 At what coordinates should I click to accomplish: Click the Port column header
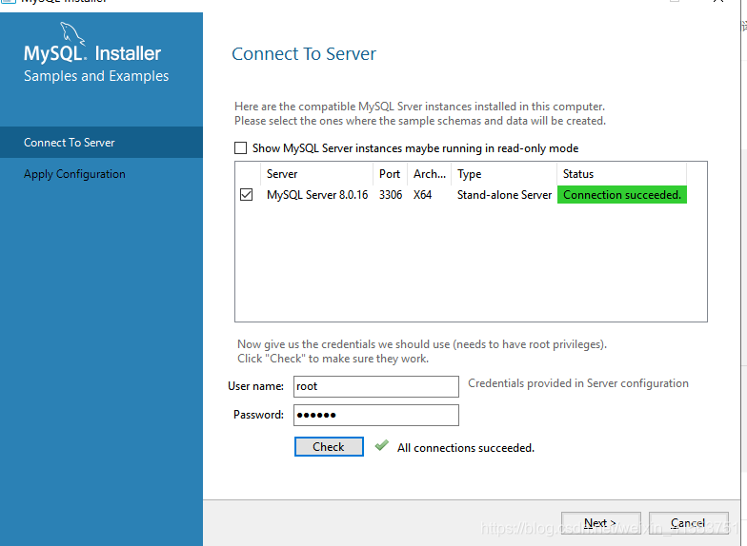pyautogui.click(x=391, y=174)
